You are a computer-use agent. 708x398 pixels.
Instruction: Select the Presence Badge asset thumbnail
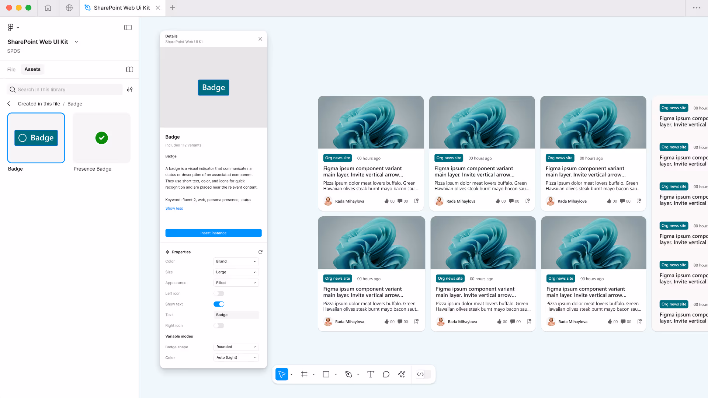(101, 138)
